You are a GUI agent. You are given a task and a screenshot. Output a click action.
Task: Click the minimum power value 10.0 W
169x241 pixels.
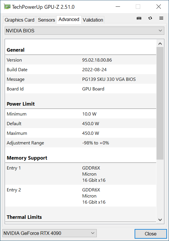pos(89,114)
